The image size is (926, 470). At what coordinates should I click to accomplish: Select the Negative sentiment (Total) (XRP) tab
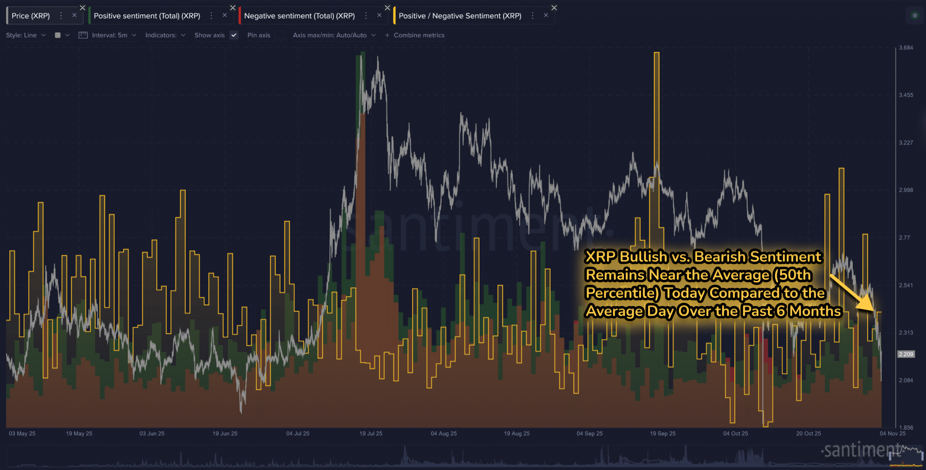(x=300, y=16)
